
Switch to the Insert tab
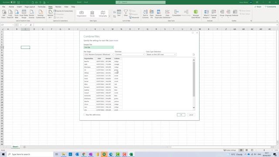pyautogui.click(x=19, y=7)
